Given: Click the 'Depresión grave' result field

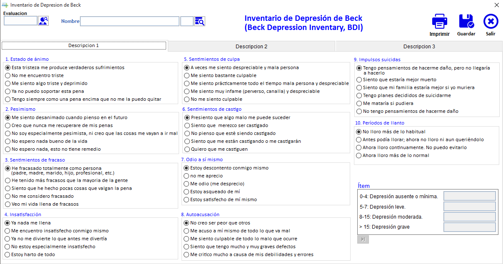Looking at the screenshot, I should [470, 227].
